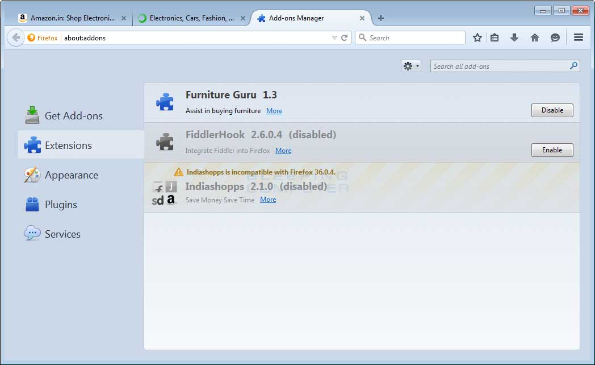The height and width of the screenshot is (365, 595).
Task: Click the incompatibility warning triangle icon
Action: [178, 172]
